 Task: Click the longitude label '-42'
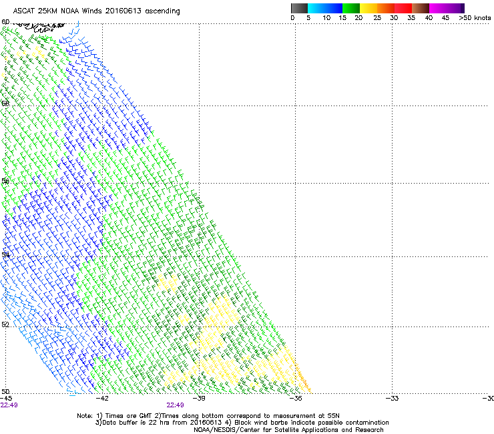click(102, 399)
